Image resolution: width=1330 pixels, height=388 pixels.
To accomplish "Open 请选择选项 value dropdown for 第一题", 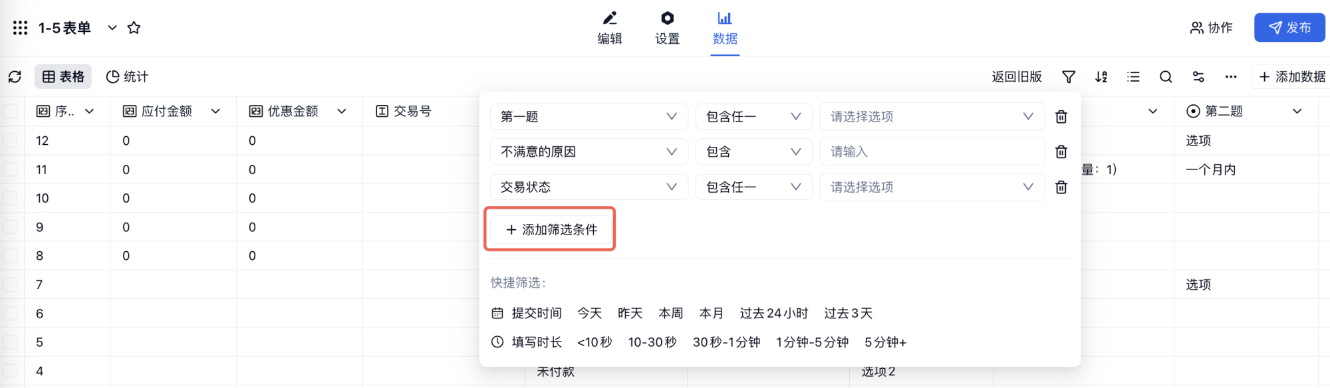I will (x=932, y=116).
